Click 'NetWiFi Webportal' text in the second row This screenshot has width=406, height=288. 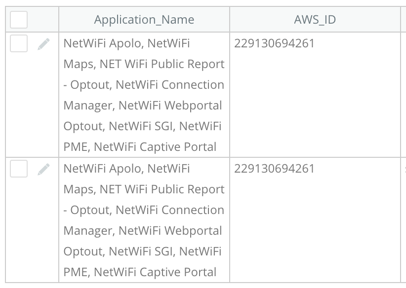coord(170,231)
